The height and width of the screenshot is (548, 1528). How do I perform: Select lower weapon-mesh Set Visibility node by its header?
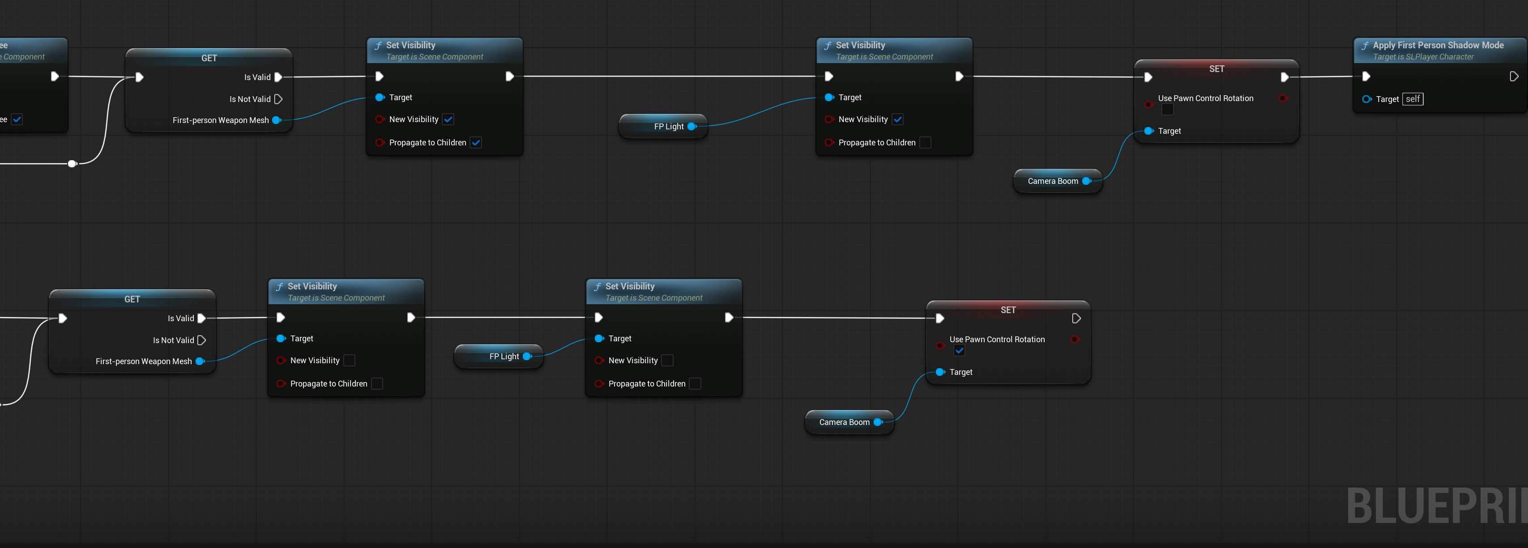coord(346,292)
